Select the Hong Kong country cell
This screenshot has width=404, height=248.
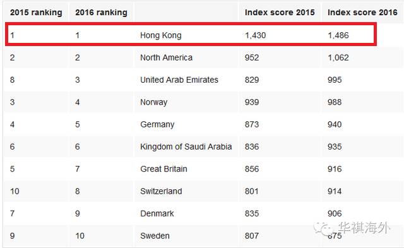click(161, 35)
